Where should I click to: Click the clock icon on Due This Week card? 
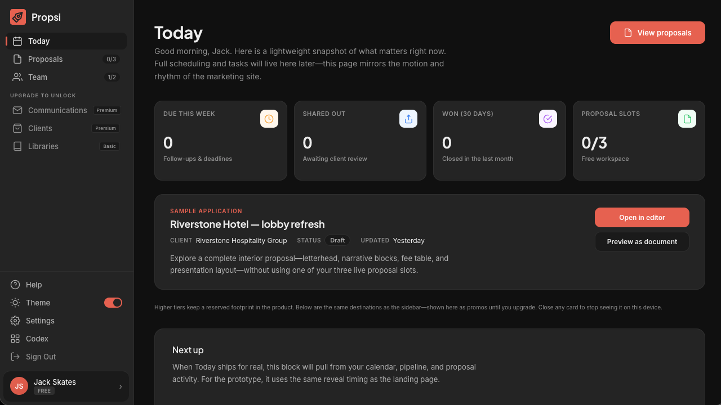click(269, 119)
